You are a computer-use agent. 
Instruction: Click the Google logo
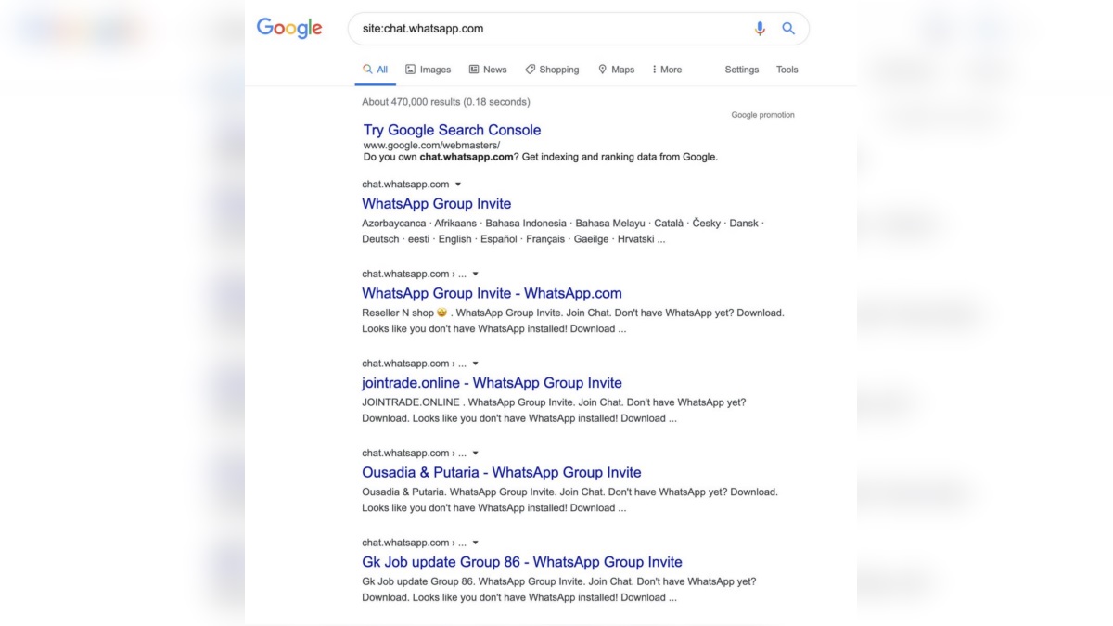[x=288, y=28]
